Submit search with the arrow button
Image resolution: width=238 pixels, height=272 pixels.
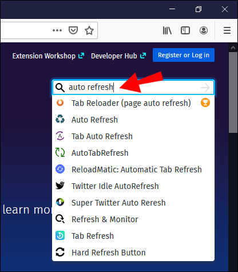(x=205, y=88)
